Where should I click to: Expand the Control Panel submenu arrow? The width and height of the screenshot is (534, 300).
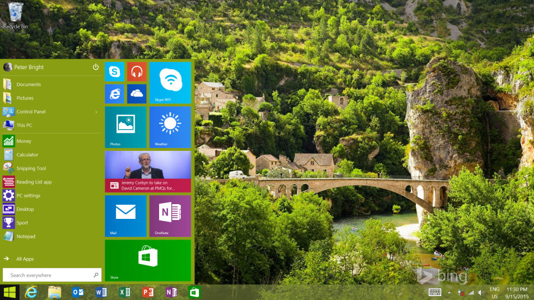(96, 112)
